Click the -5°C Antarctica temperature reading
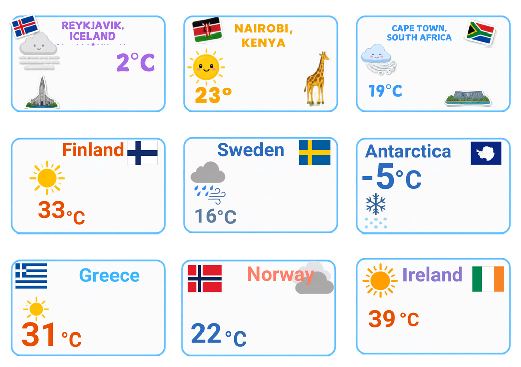 (x=392, y=176)
